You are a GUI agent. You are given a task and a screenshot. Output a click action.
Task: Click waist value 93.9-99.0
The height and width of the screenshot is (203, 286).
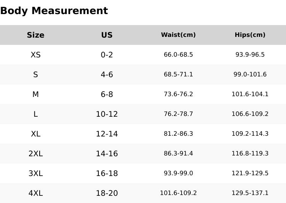[x=178, y=173]
